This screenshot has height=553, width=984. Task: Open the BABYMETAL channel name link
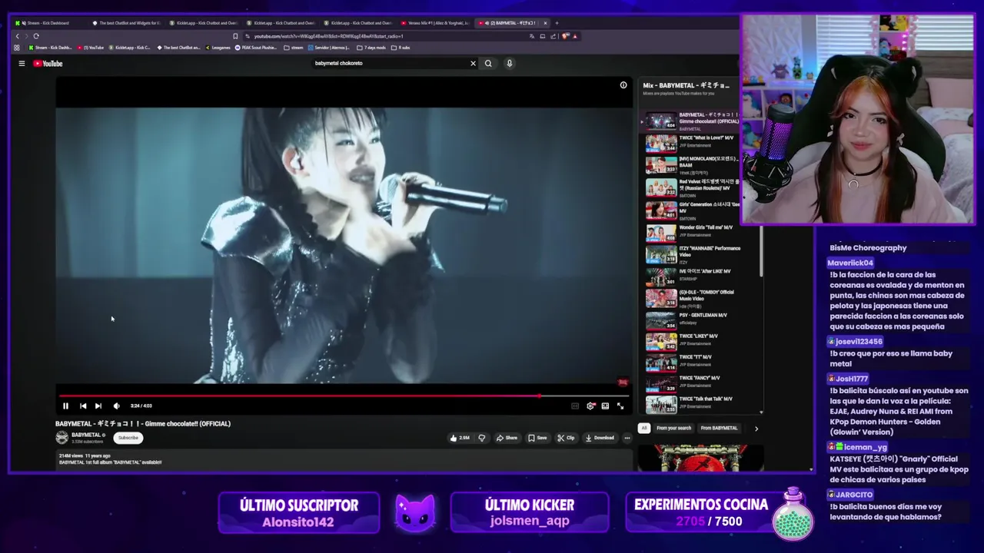87,435
